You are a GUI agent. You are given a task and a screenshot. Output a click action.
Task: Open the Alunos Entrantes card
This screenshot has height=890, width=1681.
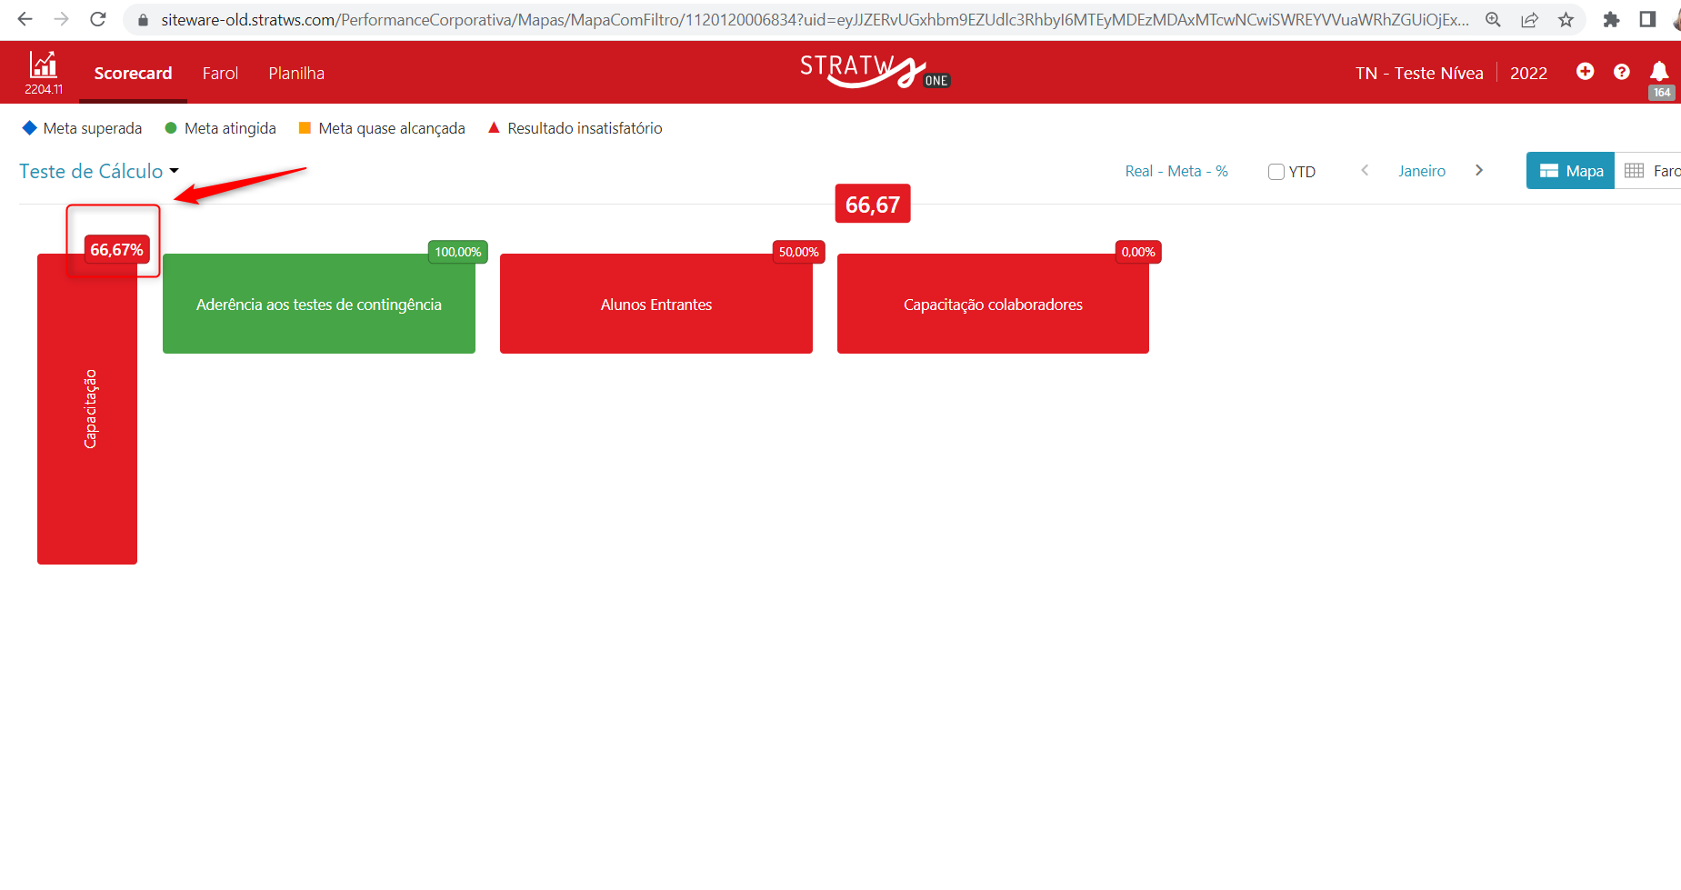click(656, 304)
